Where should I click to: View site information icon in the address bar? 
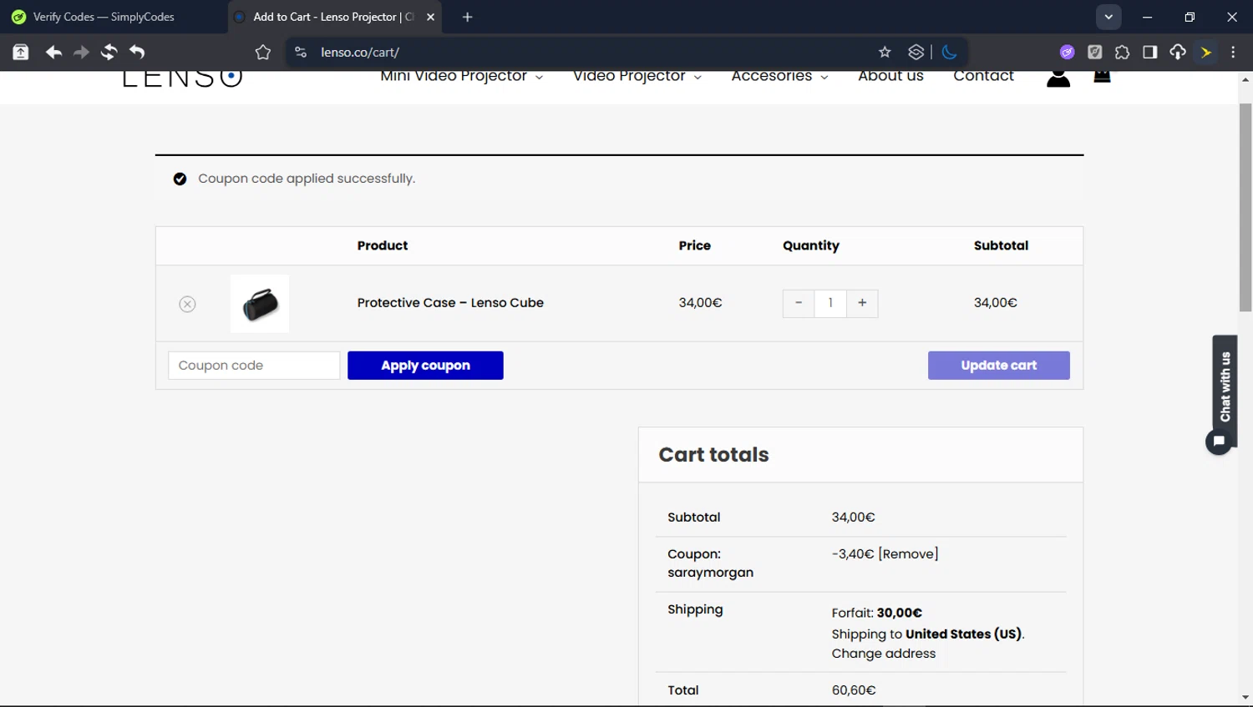[x=301, y=52]
